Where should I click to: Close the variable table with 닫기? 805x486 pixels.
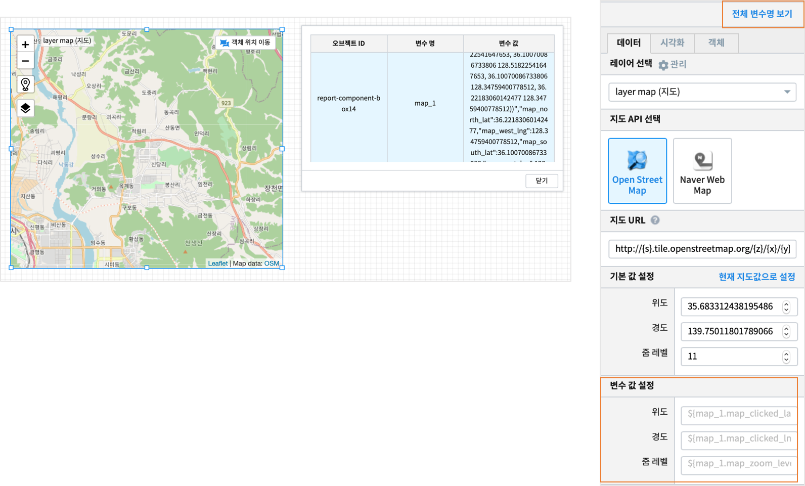[x=542, y=181]
